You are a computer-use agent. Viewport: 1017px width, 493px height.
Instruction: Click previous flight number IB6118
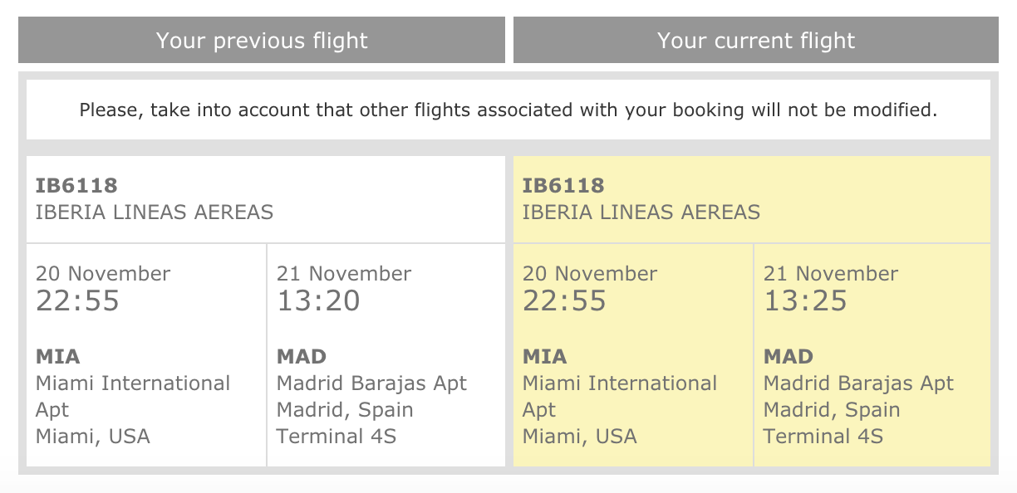point(76,186)
